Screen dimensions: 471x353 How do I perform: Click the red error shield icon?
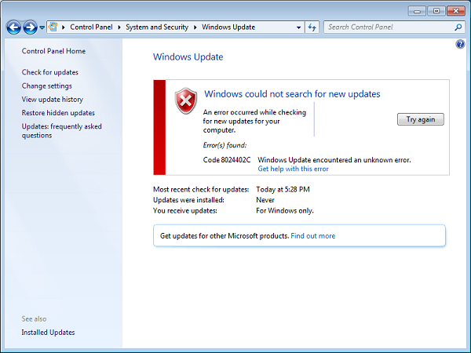tap(186, 101)
